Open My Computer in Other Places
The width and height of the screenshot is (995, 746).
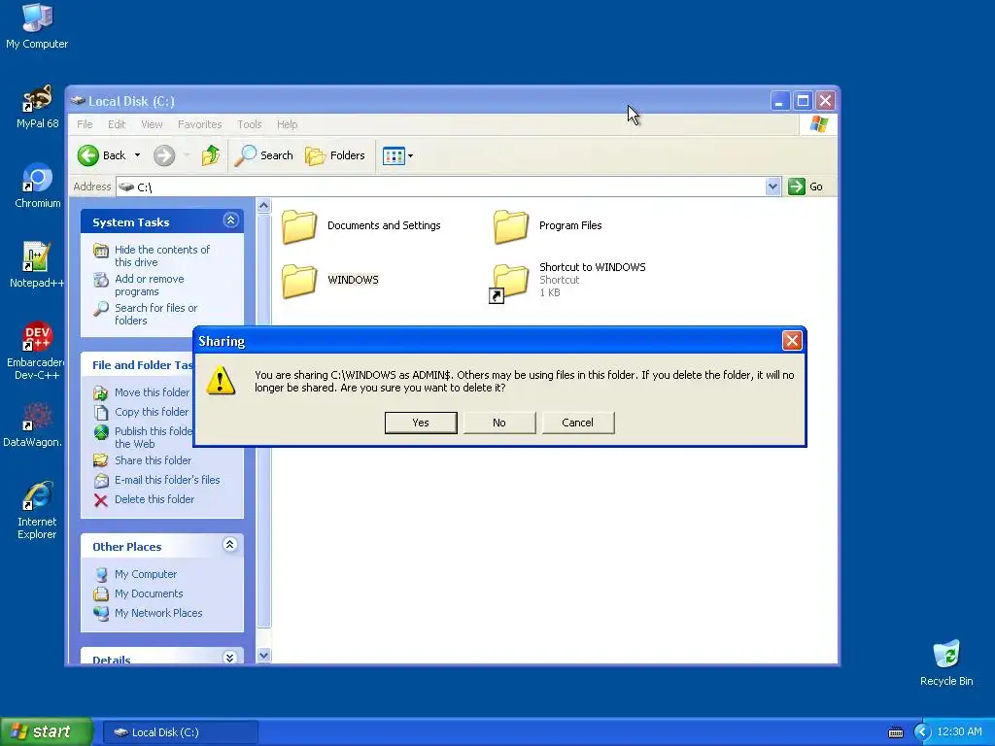tap(146, 574)
